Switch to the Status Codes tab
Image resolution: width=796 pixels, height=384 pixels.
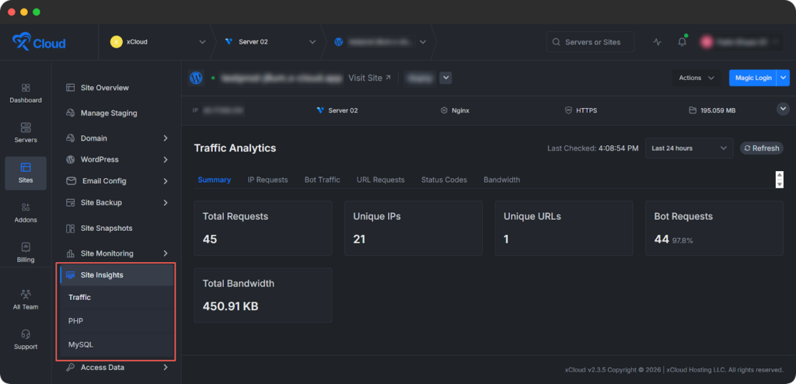[444, 180]
